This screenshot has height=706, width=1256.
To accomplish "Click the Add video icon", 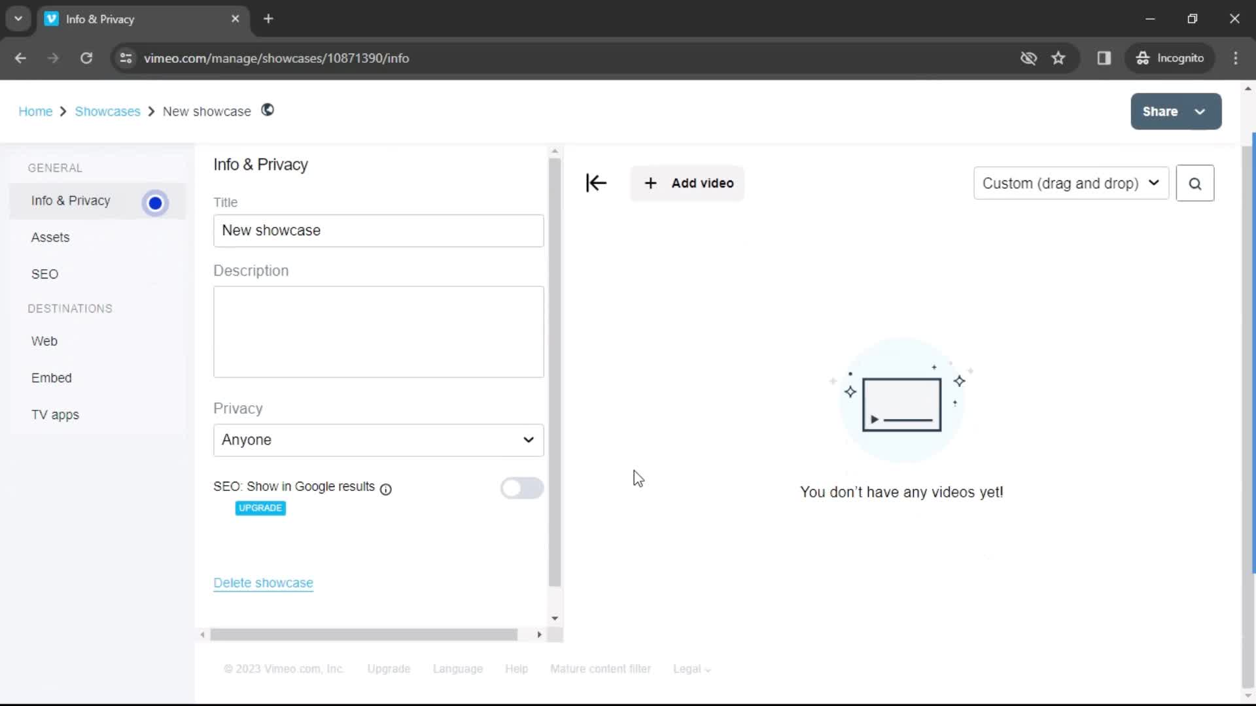I will pos(652,183).
